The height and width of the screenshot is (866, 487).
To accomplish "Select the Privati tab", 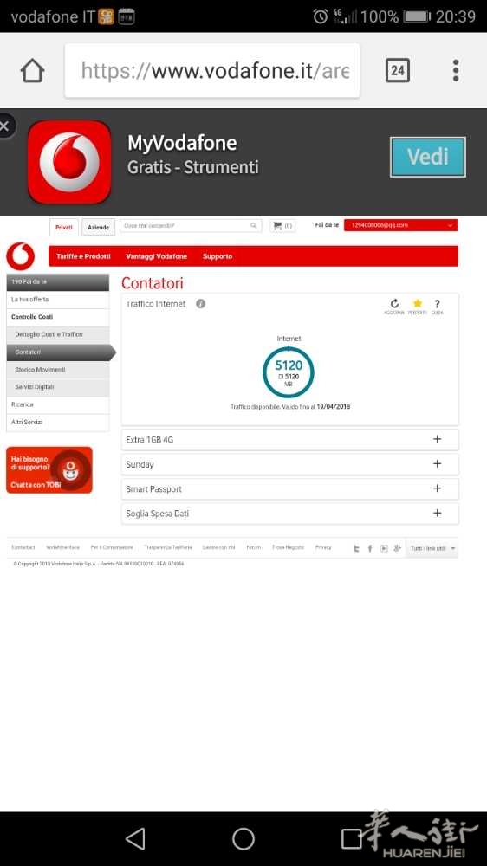I will coord(64,227).
